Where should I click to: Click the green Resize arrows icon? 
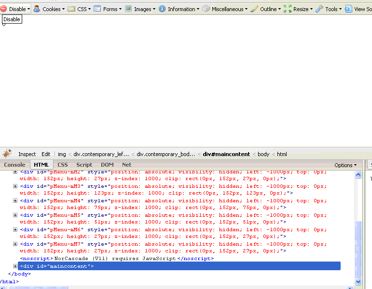click(288, 9)
